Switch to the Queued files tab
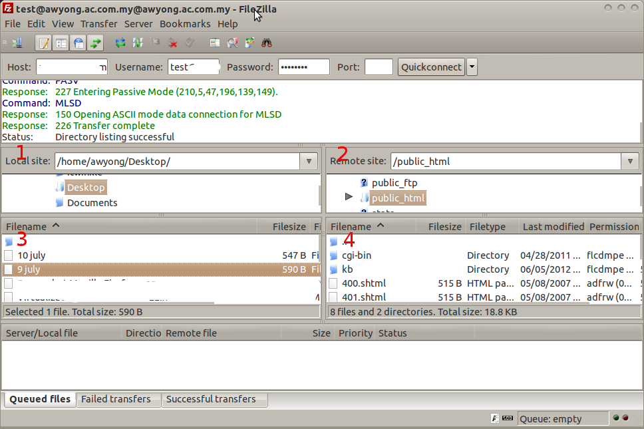The width and height of the screenshot is (644, 429). point(40,399)
